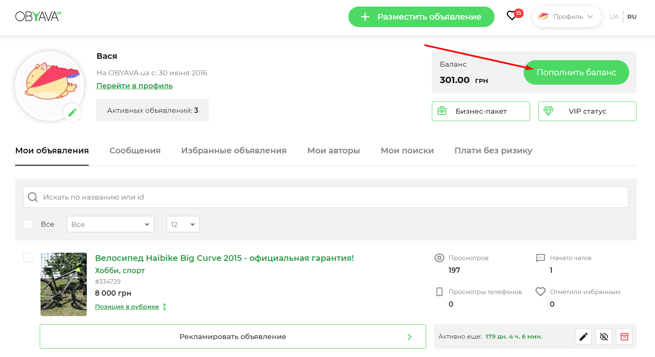Edit the bicycle listing with pencil icon
The width and height of the screenshot is (655, 357).
(583, 337)
